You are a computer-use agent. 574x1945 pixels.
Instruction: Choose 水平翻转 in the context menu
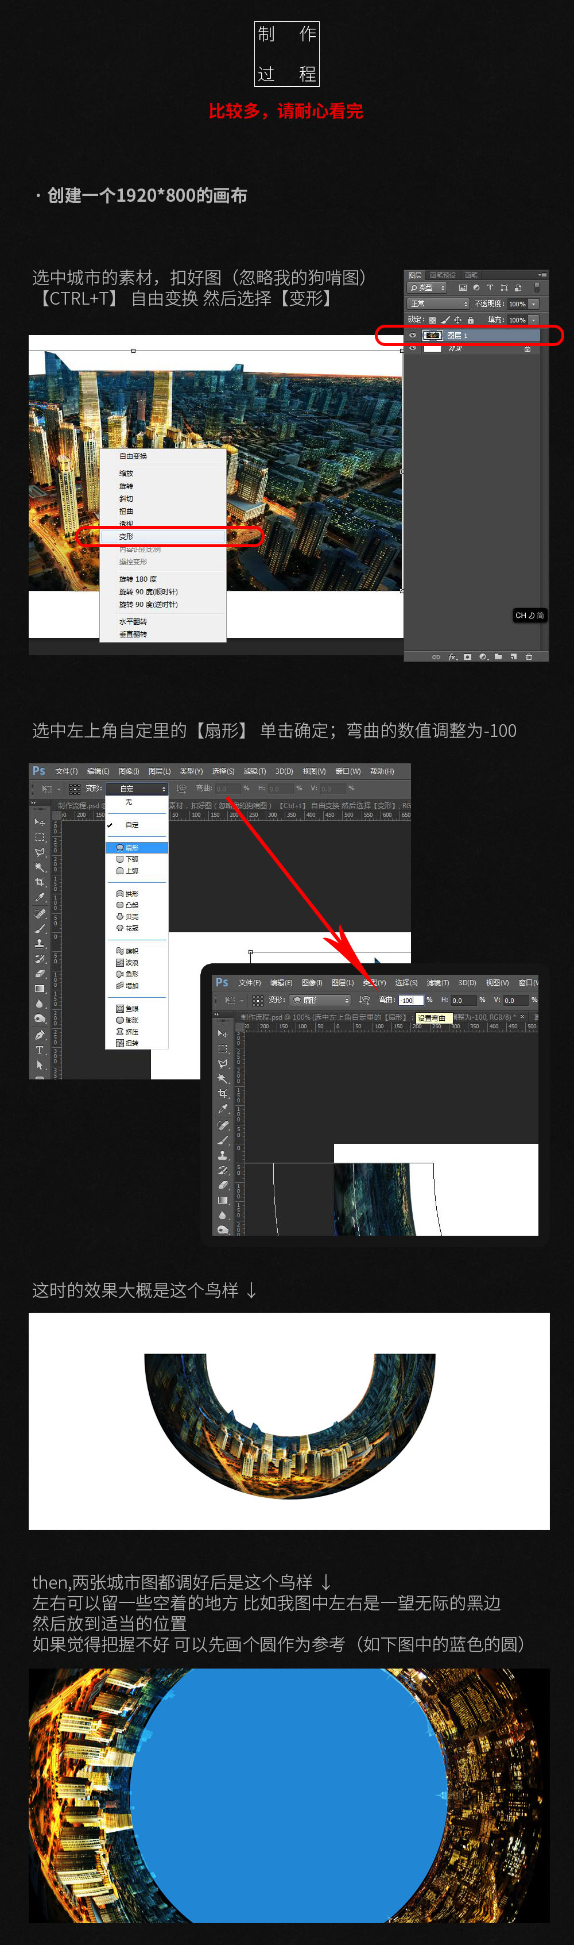pyautogui.click(x=163, y=621)
